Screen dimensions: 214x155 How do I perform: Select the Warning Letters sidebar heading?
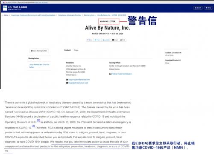tap(34, 58)
